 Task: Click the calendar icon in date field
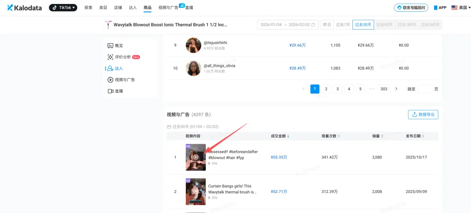coord(313,24)
